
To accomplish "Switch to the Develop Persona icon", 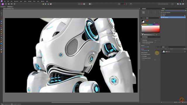I will coord(9,4).
